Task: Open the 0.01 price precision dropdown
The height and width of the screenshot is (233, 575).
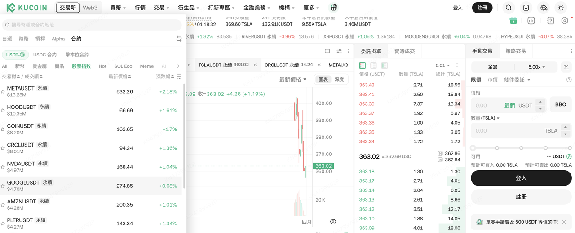Action: 442,65
